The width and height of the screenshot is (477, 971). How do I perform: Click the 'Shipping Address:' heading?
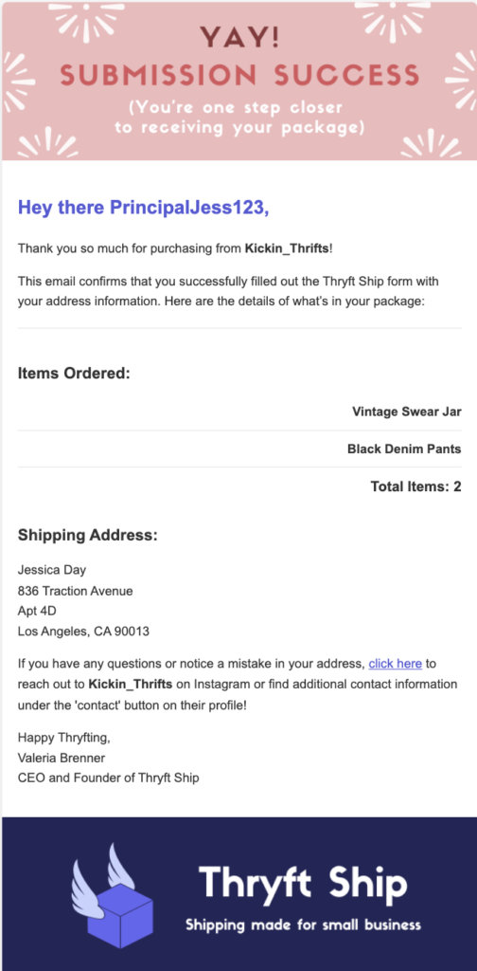tap(88, 535)
